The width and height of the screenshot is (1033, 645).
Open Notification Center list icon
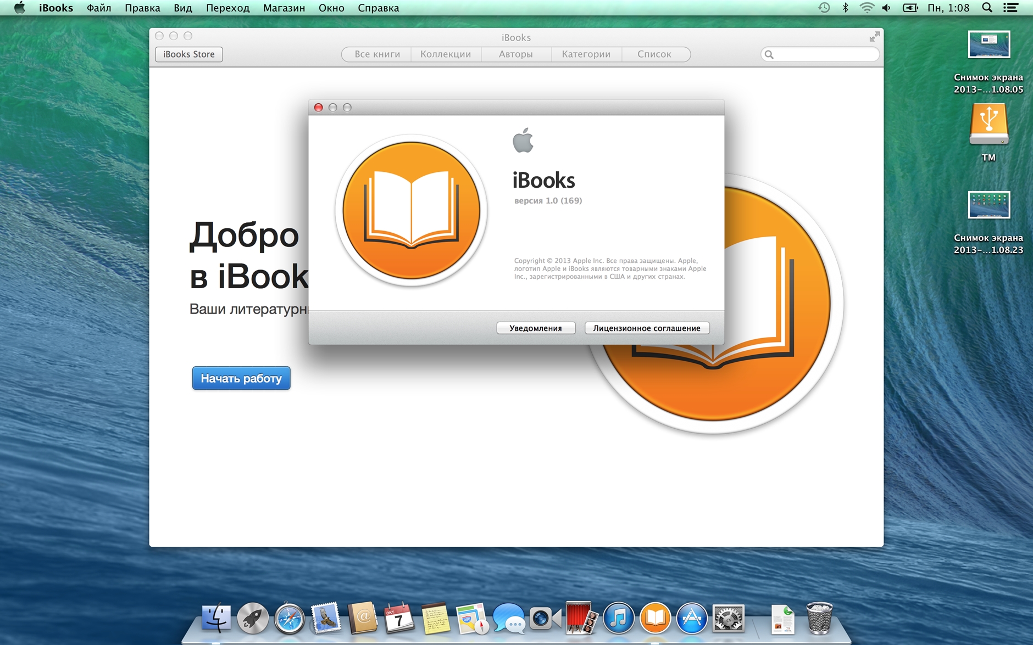click(x=1010, y=8)
